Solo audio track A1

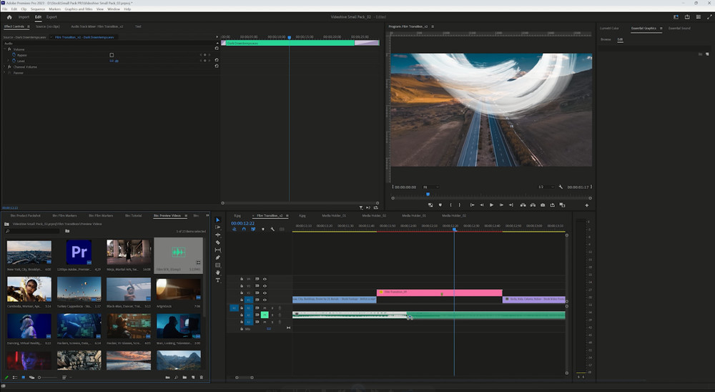(x=272, y=308)
